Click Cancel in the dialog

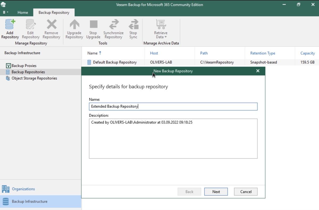pos(246,192)
